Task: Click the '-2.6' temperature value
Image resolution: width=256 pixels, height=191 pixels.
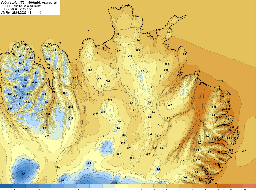Action: point(31,58)
